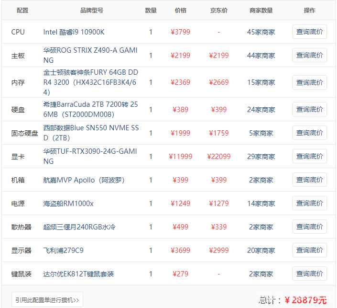The image size is (337, 308).
Task: Click 5家商家 in 固态硬盘 row
Action: (261, 133)
